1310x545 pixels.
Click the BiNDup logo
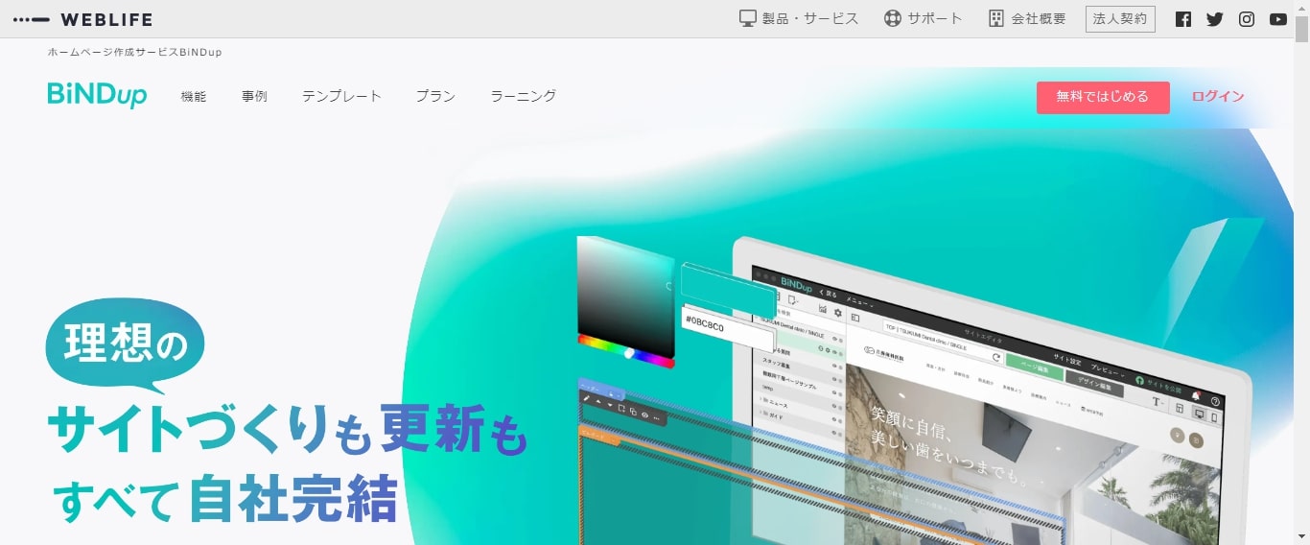click(97, 95)
